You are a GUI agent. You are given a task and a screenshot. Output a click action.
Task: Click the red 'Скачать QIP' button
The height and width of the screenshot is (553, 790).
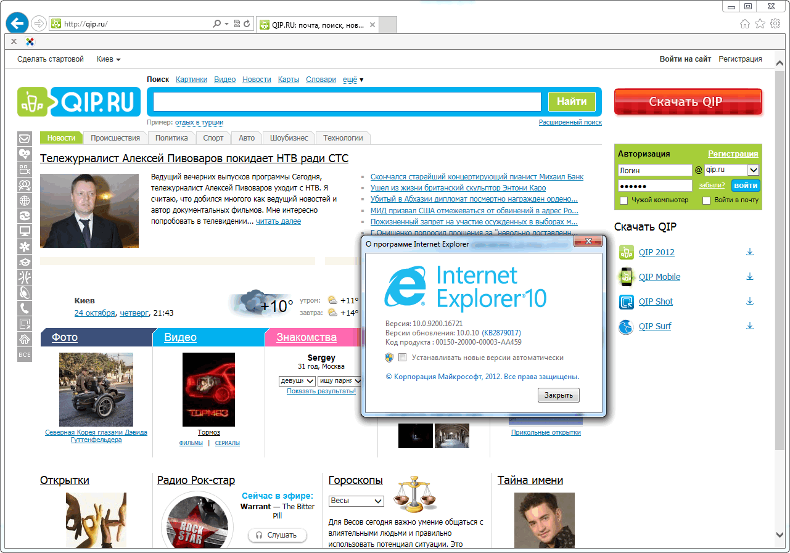pyautogui.click(x=688, y=102)
